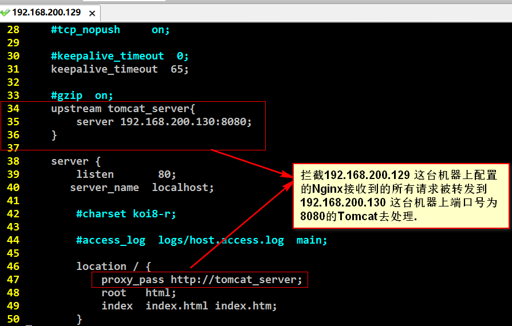The width and height of the screenshot is (512, 326).
Task: Click line number 50
Action: pos(13,319)
